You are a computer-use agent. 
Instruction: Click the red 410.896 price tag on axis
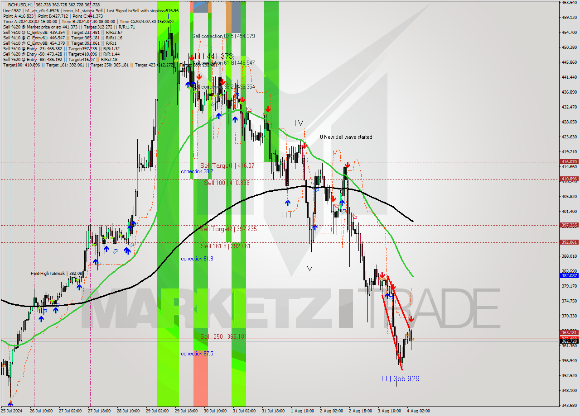pyautogui.click(x=569, y=179)
